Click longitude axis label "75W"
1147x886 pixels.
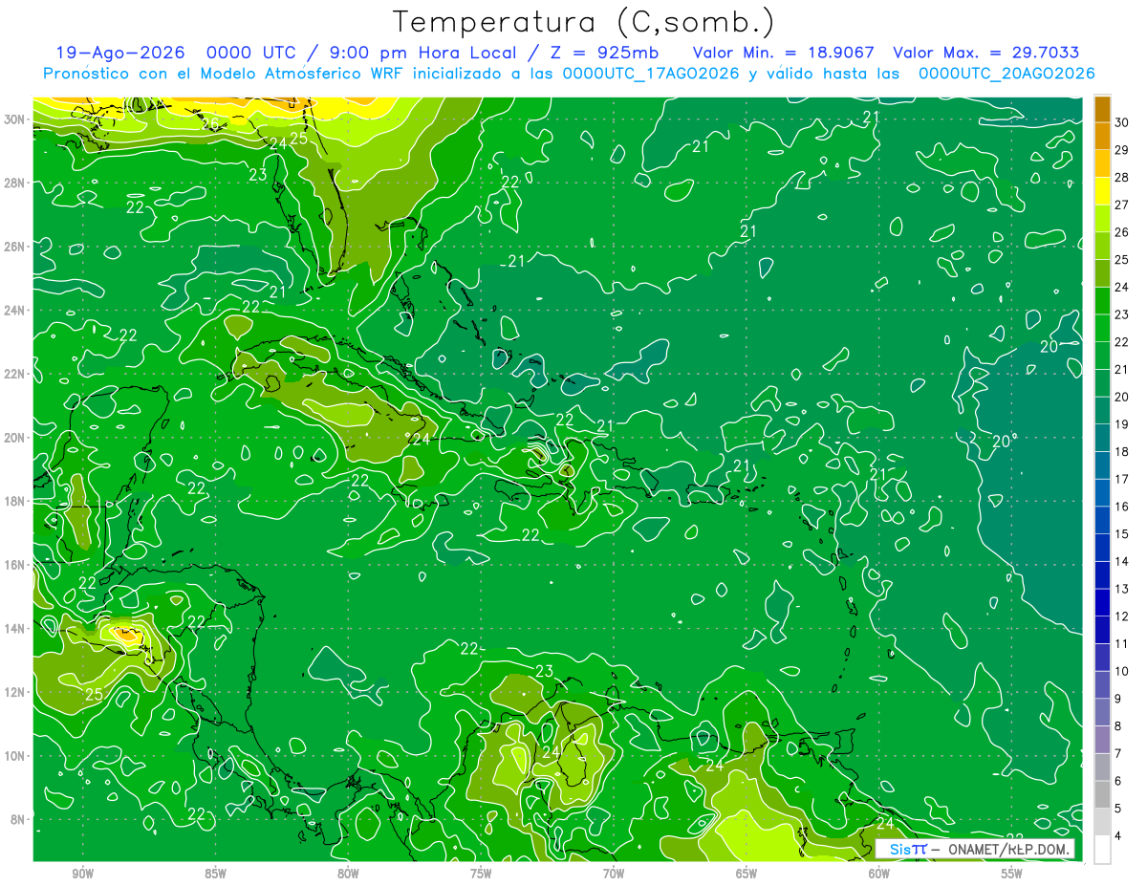481,874
